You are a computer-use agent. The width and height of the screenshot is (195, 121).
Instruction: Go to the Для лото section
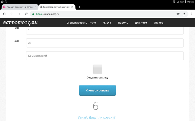click(x=141, y=23)
